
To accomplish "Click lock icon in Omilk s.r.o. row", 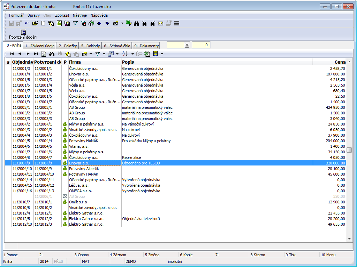I will click(64, 202).
